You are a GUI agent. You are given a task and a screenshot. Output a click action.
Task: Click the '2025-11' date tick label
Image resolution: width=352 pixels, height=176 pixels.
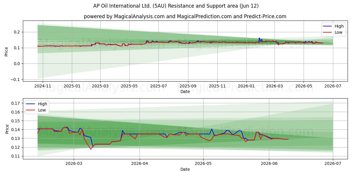[x=217, y=86]
